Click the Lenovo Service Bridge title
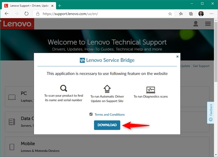 click(x=110, y=60)
